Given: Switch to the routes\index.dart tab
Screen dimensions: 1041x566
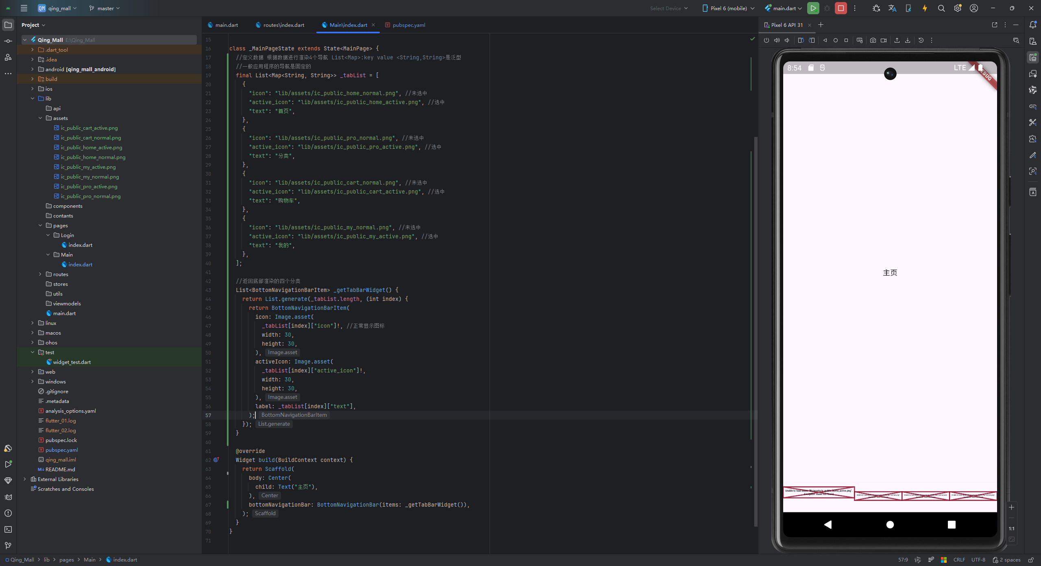Looking at the screenshot, I should pos(283,25).
